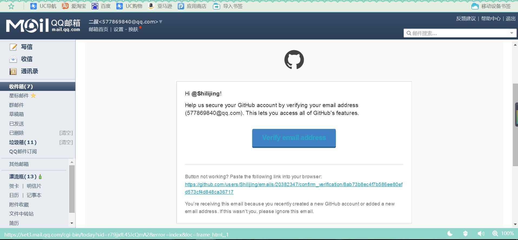Click 清空 beside 垃圾箱

[66, 142]
